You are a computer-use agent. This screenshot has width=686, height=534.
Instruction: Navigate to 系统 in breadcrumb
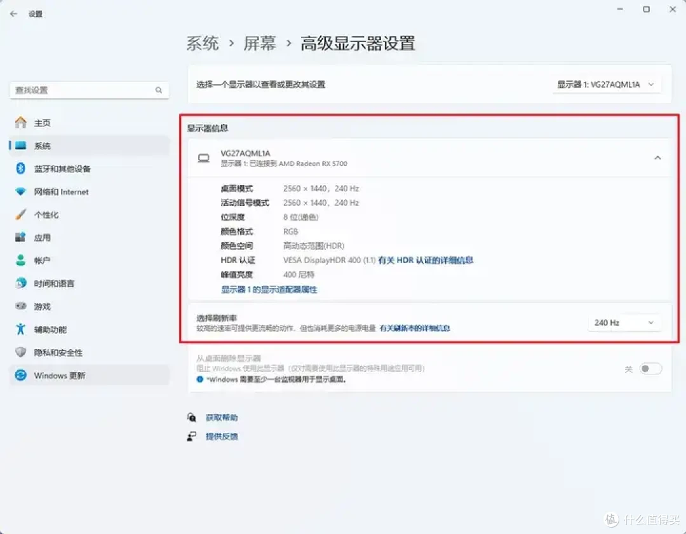point(203,43)
